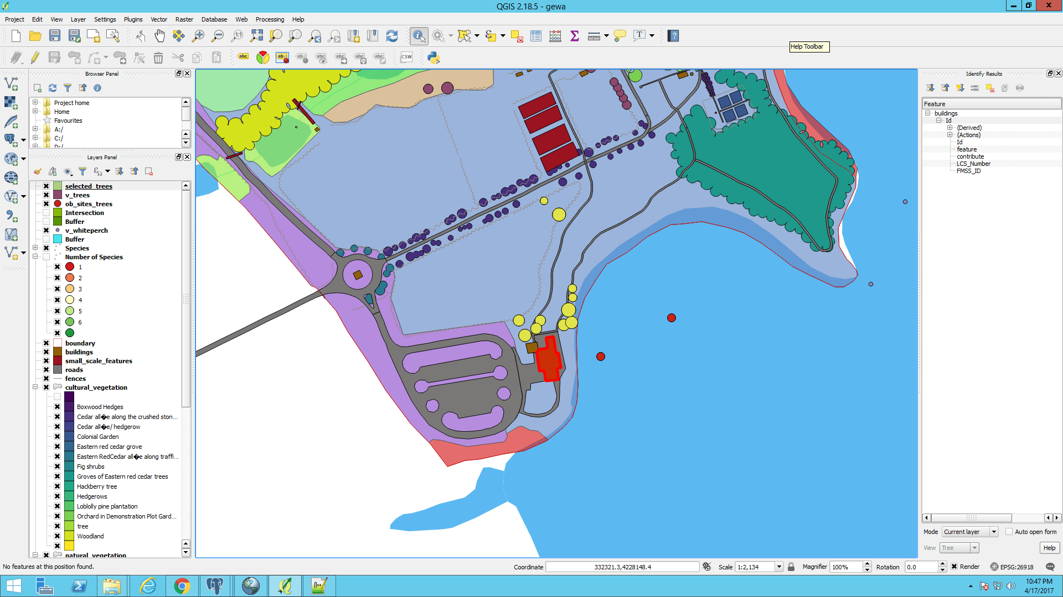The width and height of the screenshot is (1063, 597).
Task: Click the Zoom In magnifier tool
Action: click(x=198, y=36)
